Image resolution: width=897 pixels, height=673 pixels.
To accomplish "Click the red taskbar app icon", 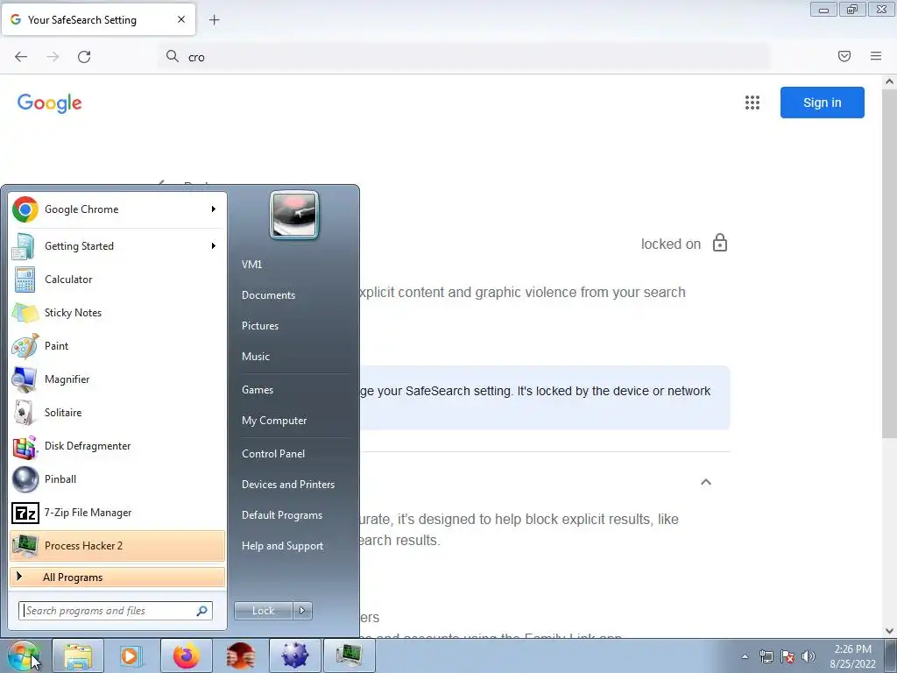I will click(x=240, y=655).
